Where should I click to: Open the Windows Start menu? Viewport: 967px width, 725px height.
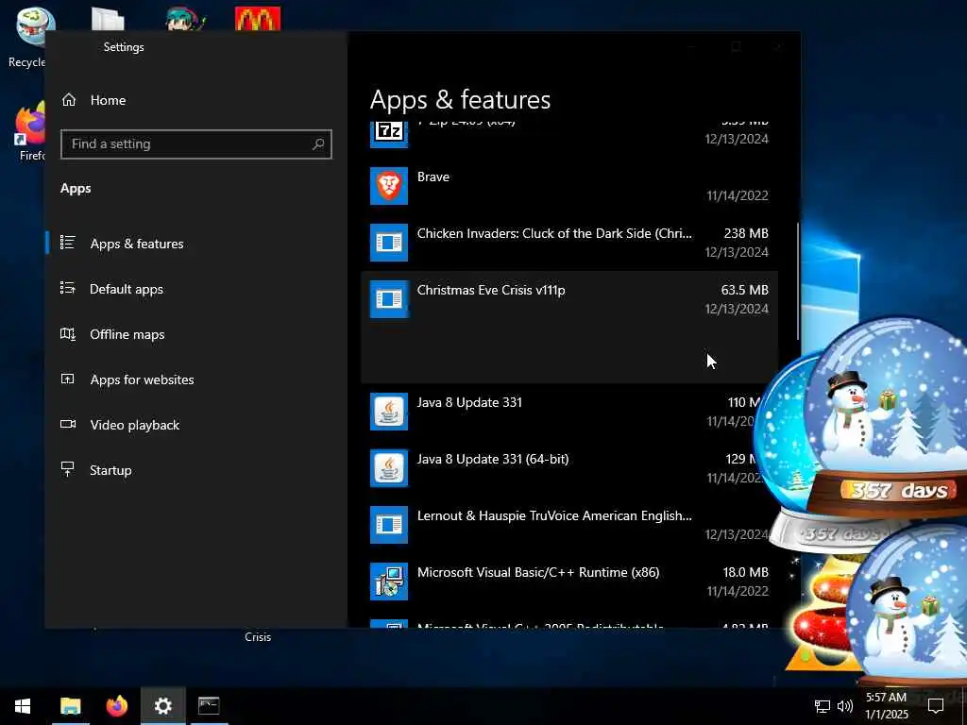(x=23, y=706)
